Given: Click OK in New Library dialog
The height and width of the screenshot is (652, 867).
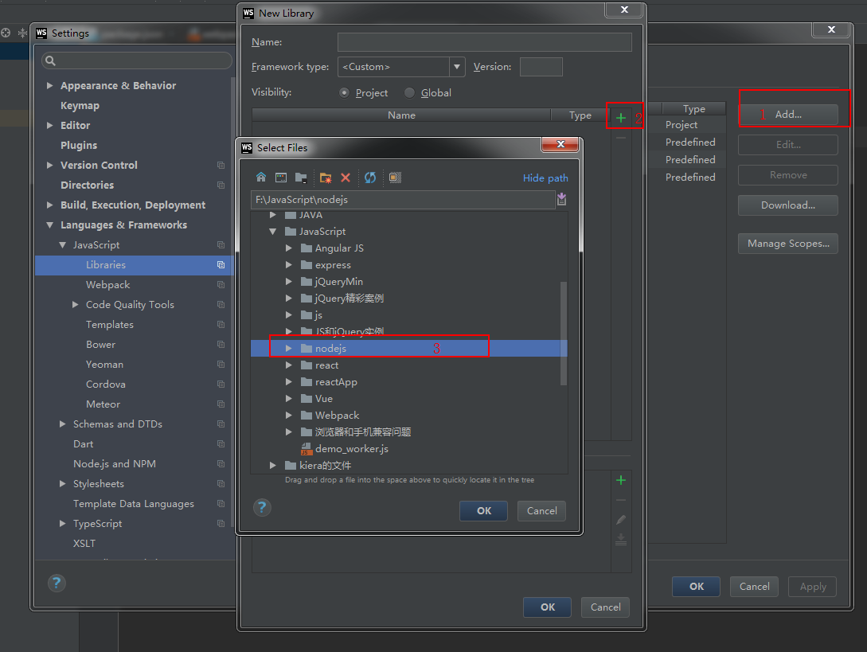Looking at the screenshot, I should [548, 607].
